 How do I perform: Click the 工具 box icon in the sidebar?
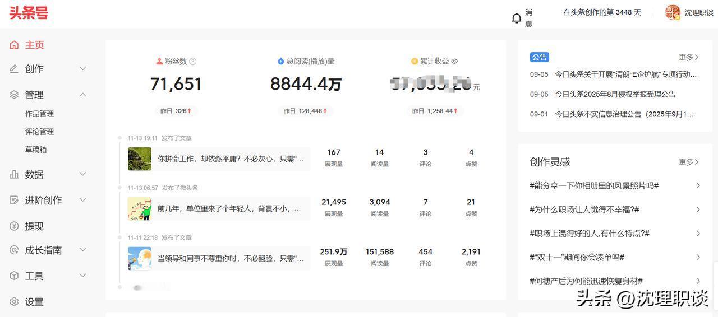point(14,276)
